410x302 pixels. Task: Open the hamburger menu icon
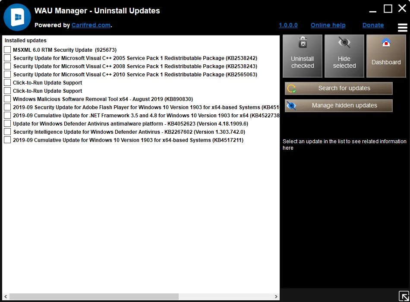402,28
